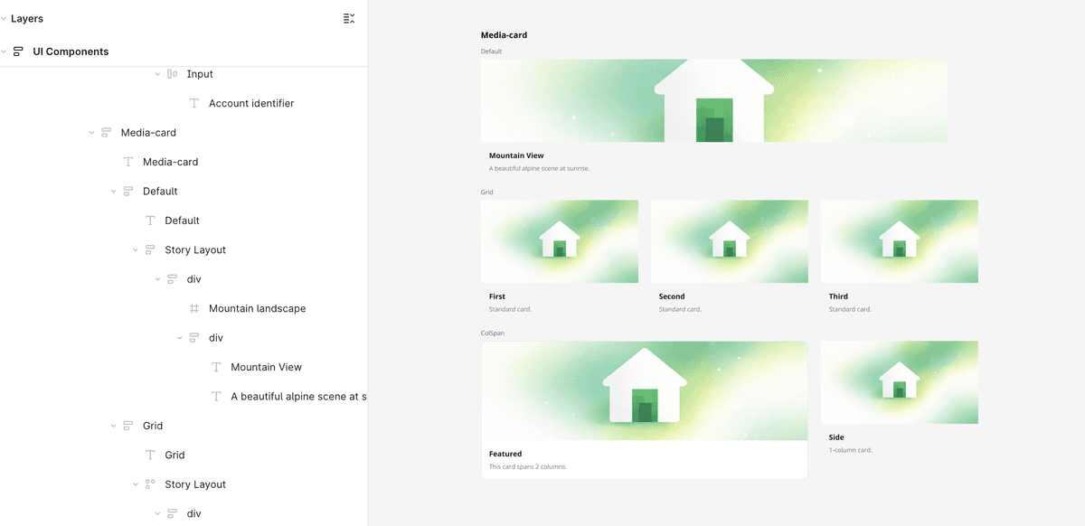
Task: Collapse the Story Layout node under Default
Action: (x=135, y=249)
